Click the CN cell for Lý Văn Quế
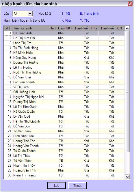The width and height of the screenshot is (134, 192). coord(111,116)
